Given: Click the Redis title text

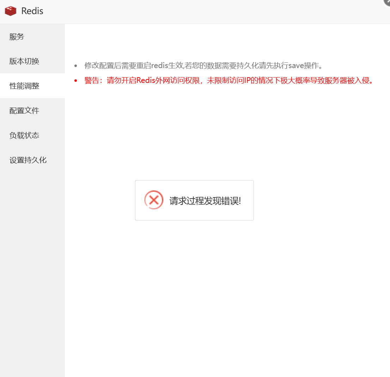Looking at the screenshot, I should point(32,11).
